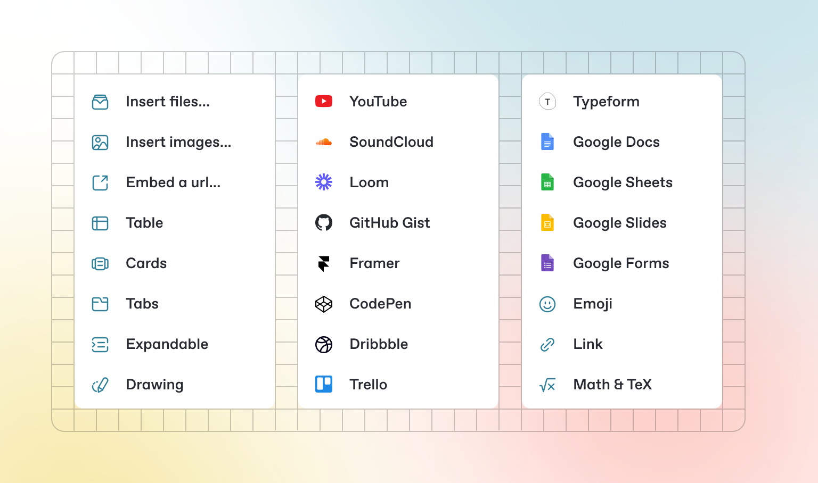This screenshot has height=483, width=818.
Task: Click the Google Sheets green icon
Action: [547, 182]
